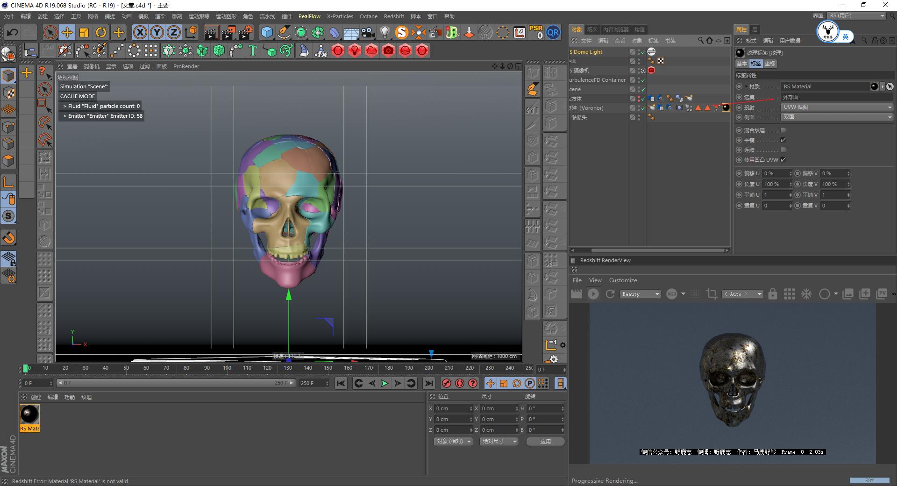Select the Rotate tool in the toolbar

point(101,32)
